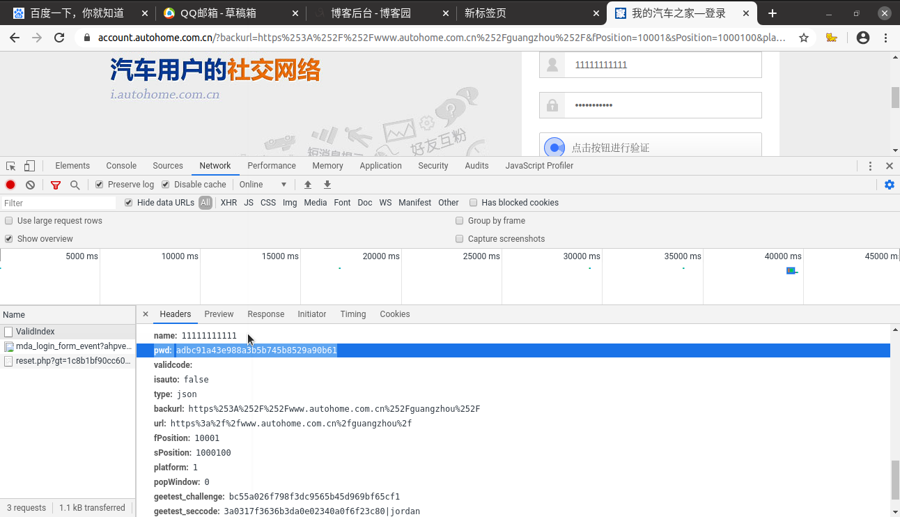This screenshot has width=900, height=517.
Task: Open the Sources panel
Action: pos(168,166)
